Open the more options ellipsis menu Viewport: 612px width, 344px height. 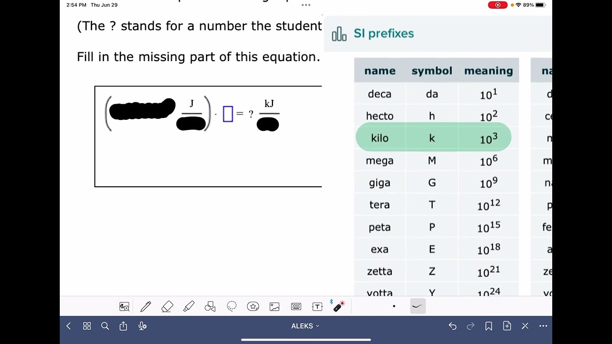point(543,326)
